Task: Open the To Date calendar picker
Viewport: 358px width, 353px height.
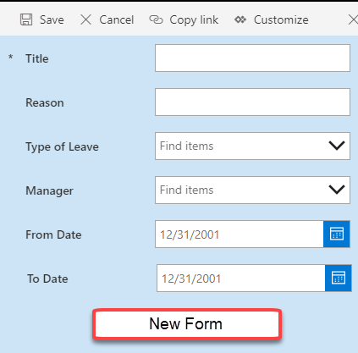Action: 339,279
